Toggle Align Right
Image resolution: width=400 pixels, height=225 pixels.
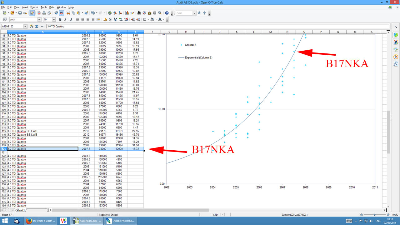[x=88, y=19]
